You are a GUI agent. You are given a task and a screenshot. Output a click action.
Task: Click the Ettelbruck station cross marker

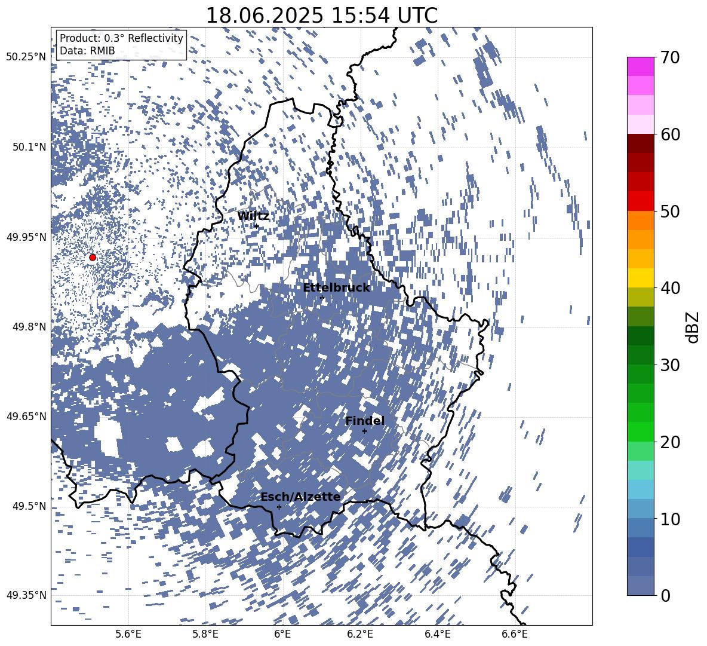click(x=322, y=298)
